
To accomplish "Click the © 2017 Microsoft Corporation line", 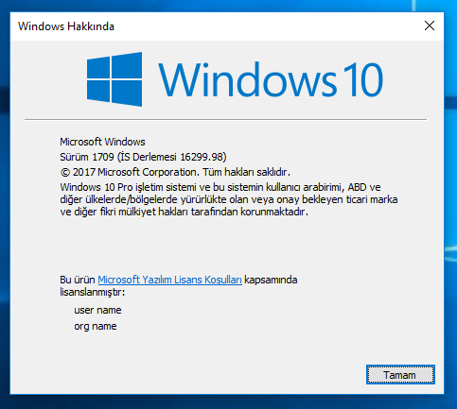I will [175, 172].
